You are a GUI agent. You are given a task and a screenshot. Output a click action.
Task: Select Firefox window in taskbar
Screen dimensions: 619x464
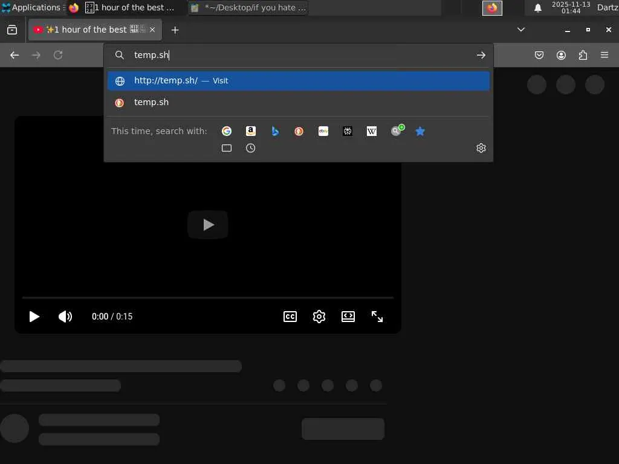tap(126, 7)
